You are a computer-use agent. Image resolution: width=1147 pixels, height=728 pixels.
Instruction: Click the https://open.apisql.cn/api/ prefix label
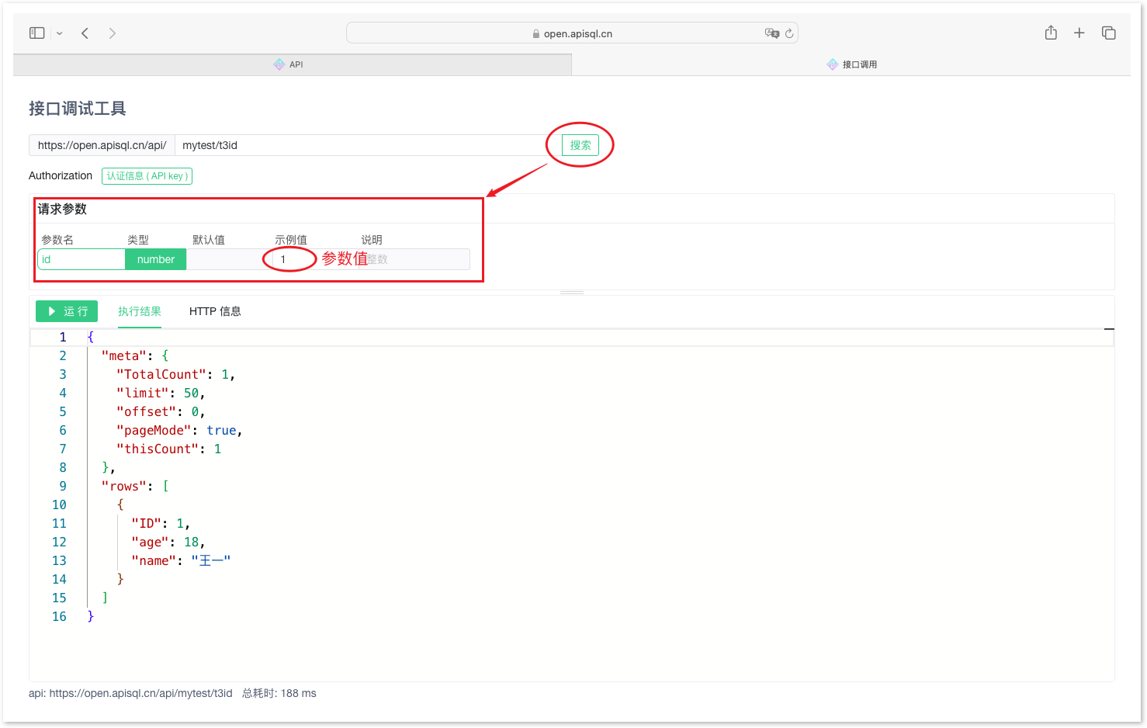tap(102, 145)
